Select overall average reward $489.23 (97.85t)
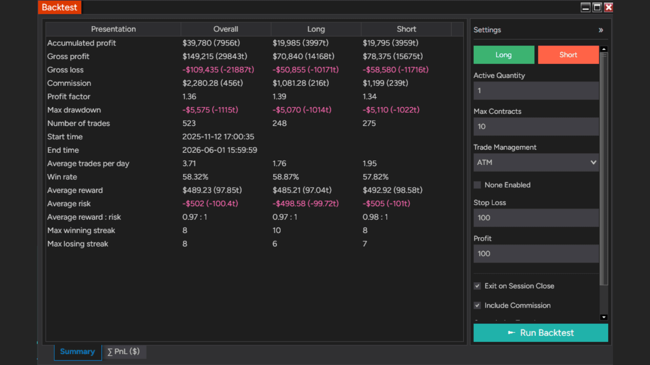650x365 pixels. point(212,190)
